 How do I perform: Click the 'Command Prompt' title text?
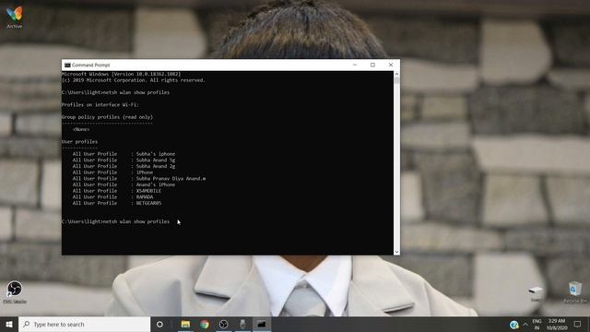[90, 65]
